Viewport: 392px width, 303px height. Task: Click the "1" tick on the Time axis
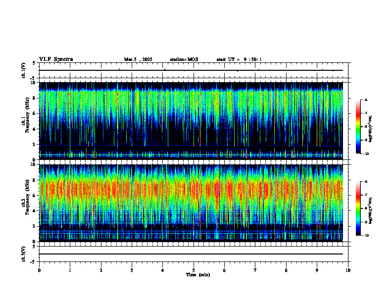click(x=70, y=270)
